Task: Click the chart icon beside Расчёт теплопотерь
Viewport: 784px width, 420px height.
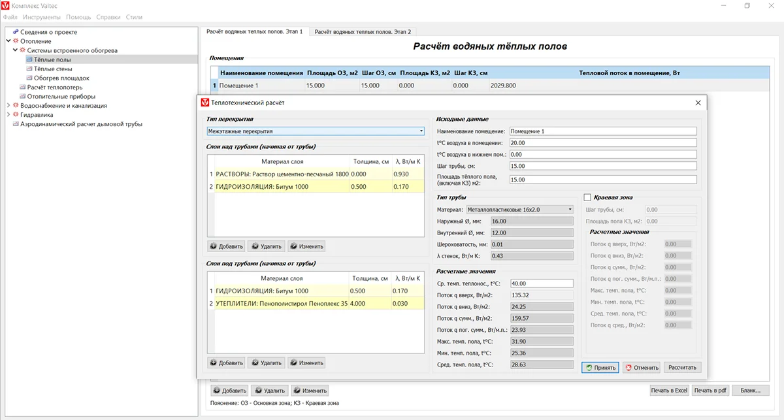Action: point(22,87)
